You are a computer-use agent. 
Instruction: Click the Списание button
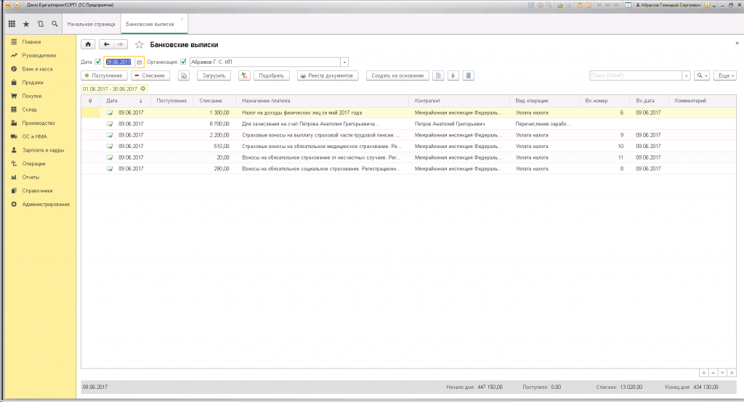tap(150, 75)
